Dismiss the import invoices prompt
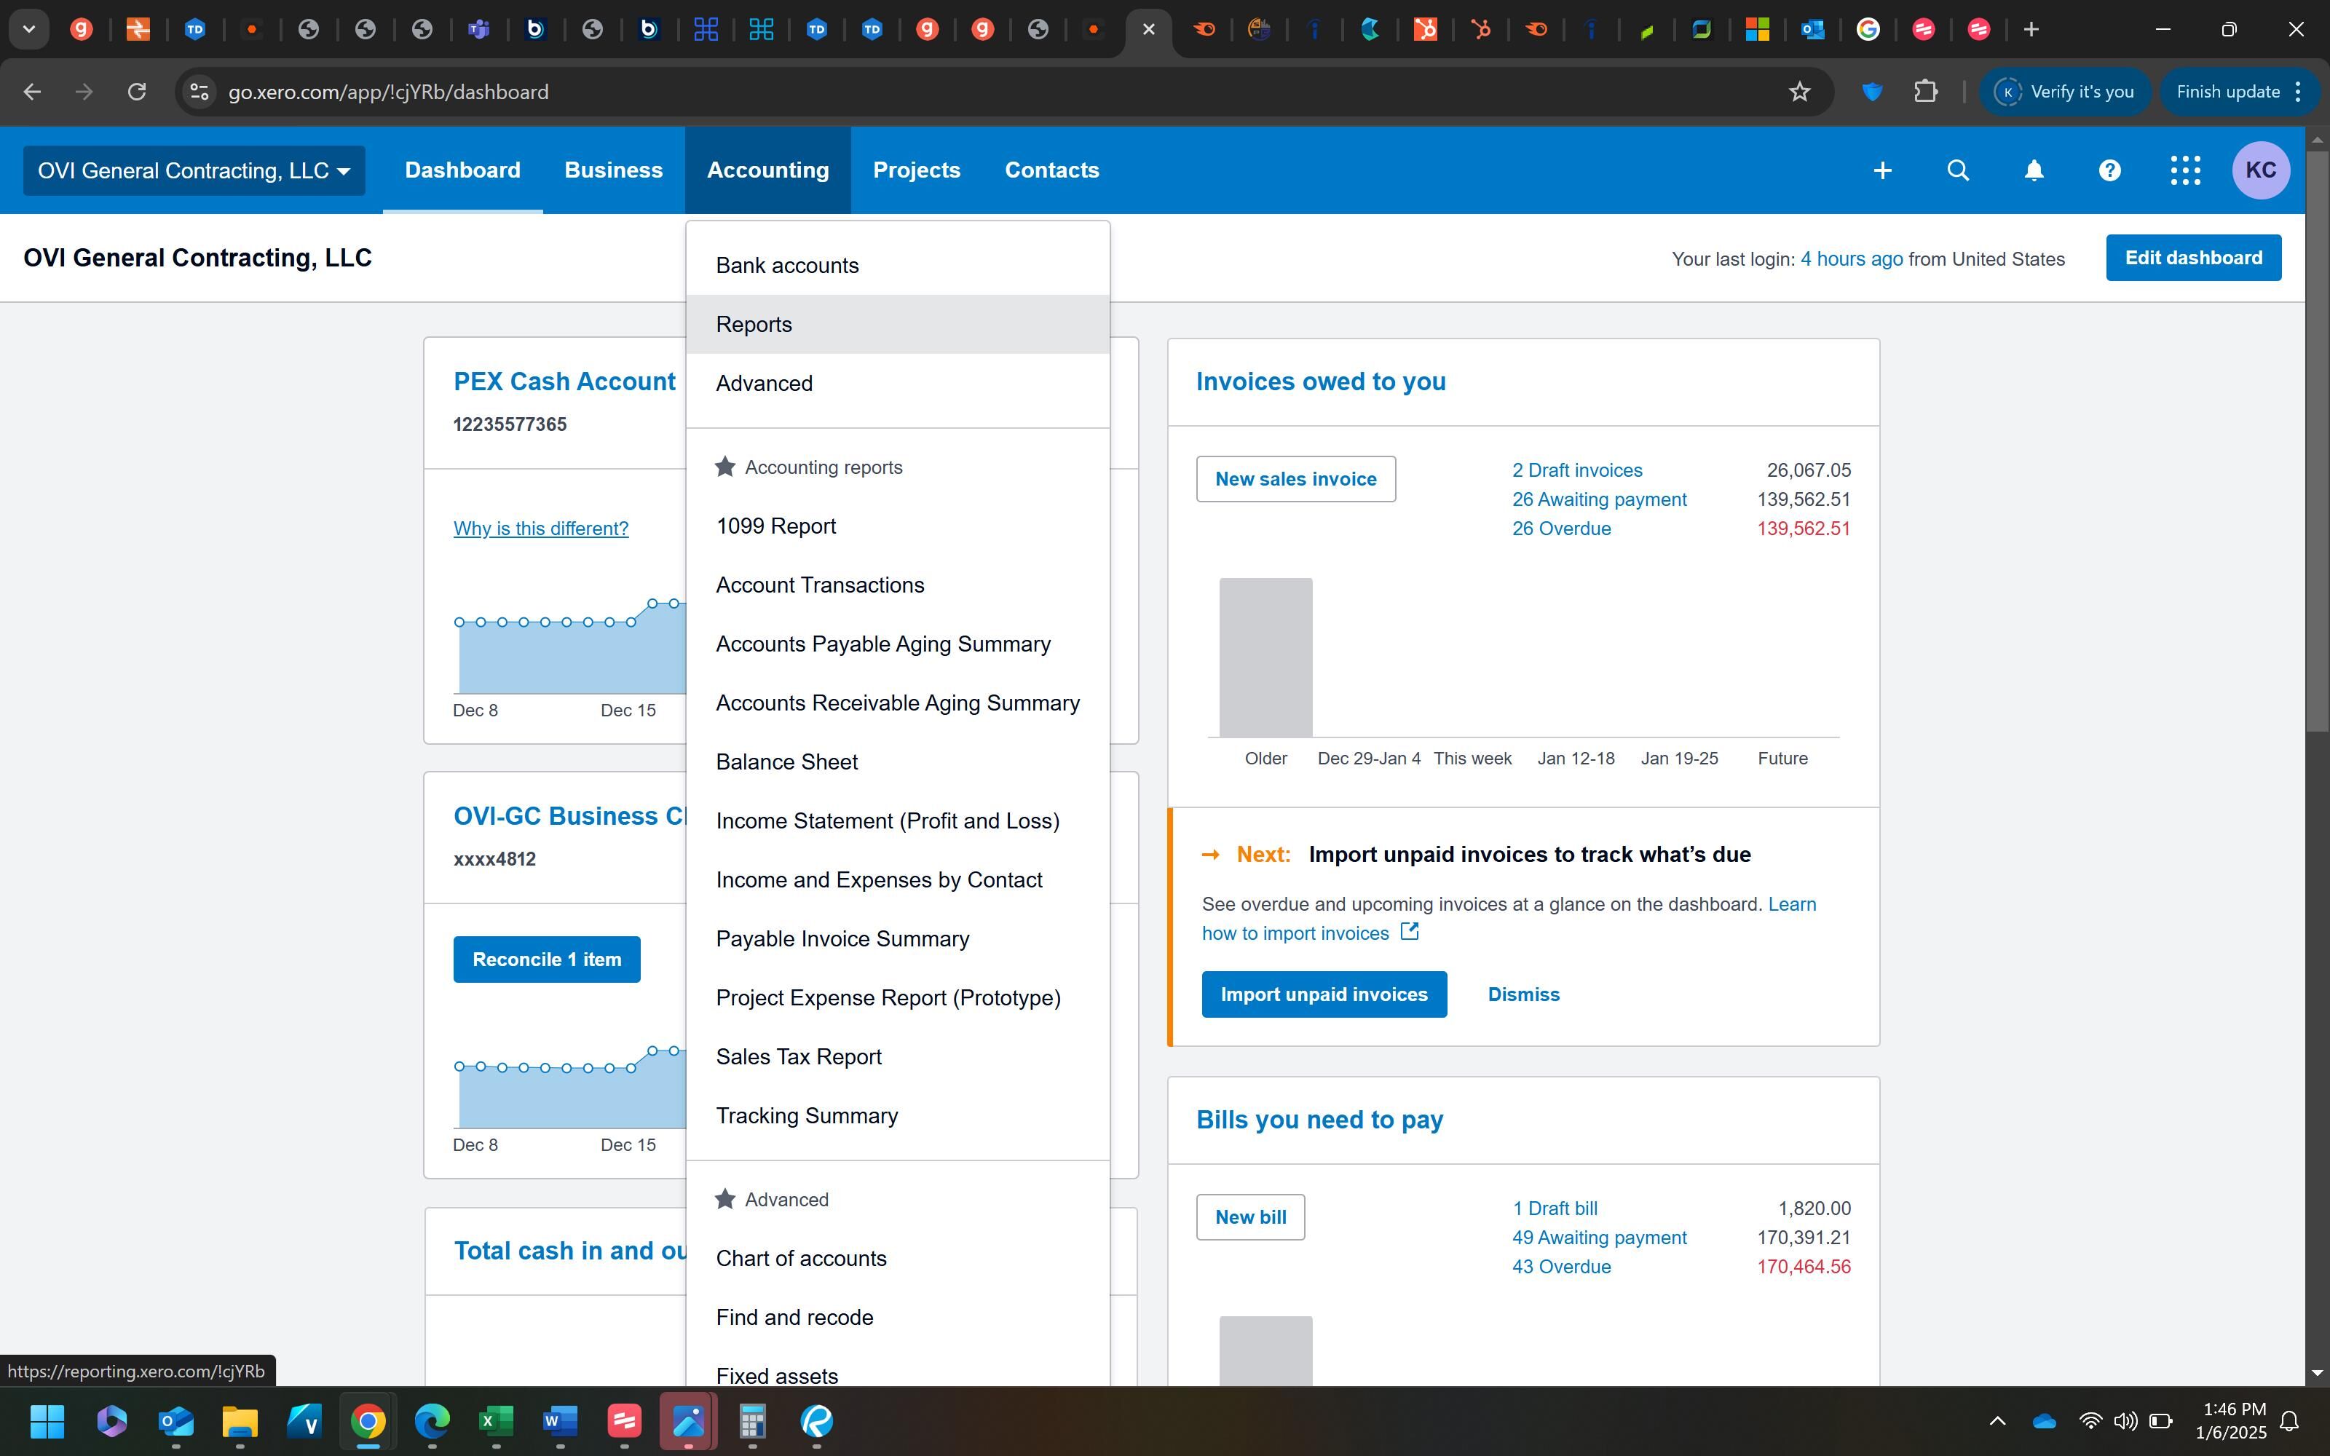 (x=1523, y=994)
